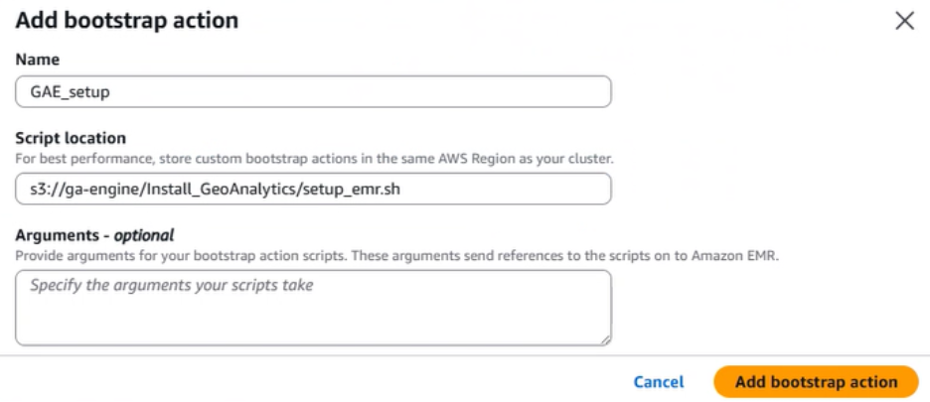The width and height of the screenshot is (930, 402).
Task: Click the Name field label
Action: 38,61
